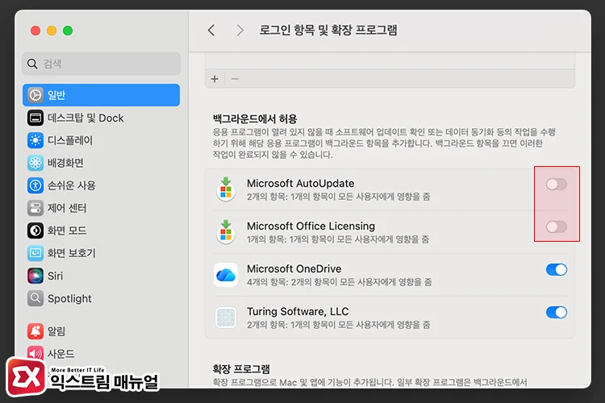The image size is (605, 403).
Task: Minimize window with yellow button
Action: tap(52, 31)
